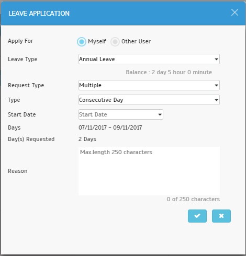Click the arrow on the Type combo box

[x=216, y=100]
